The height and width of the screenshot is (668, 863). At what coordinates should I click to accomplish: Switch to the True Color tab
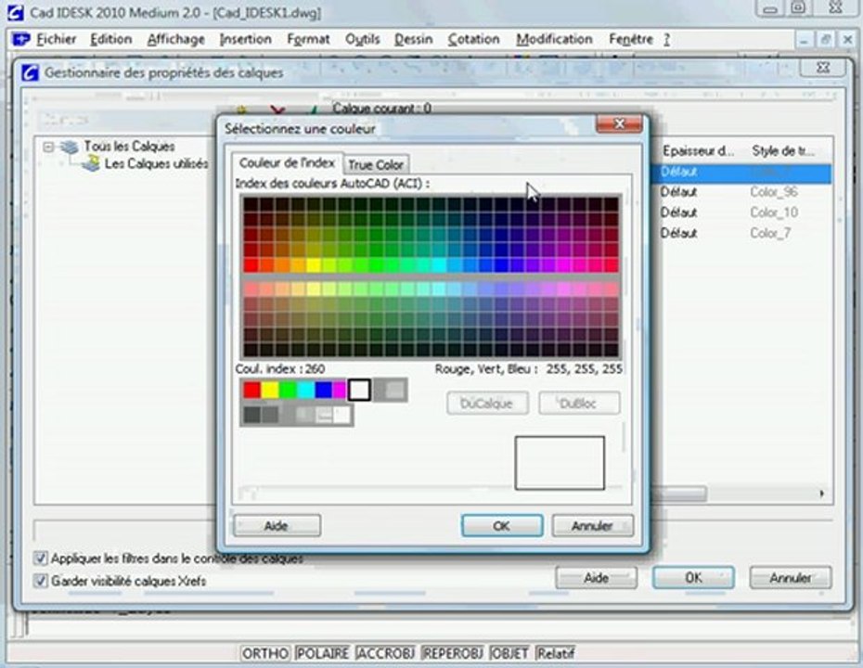click(376, 164)
